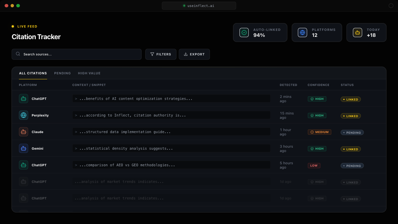Image resolution: width=398 pixels, height=224 pixels.
Task: Click the Today bot icon
Action: coord(357,33)
